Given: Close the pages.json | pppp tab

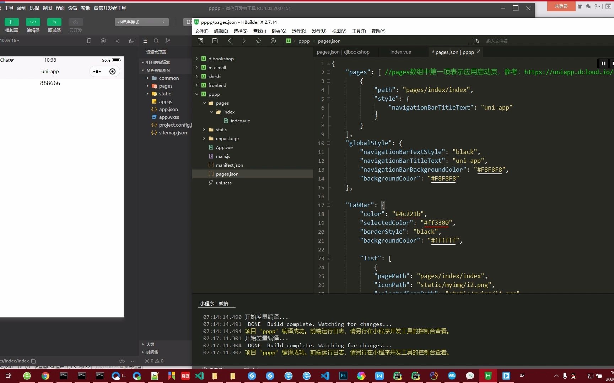Looking at the screenshot, I should tap(478, 52).
